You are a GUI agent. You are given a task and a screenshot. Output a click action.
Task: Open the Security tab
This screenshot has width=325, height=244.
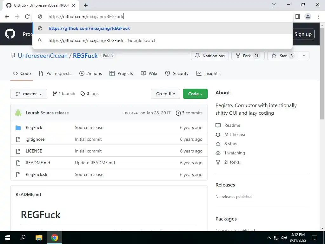(x=177, y=73)
